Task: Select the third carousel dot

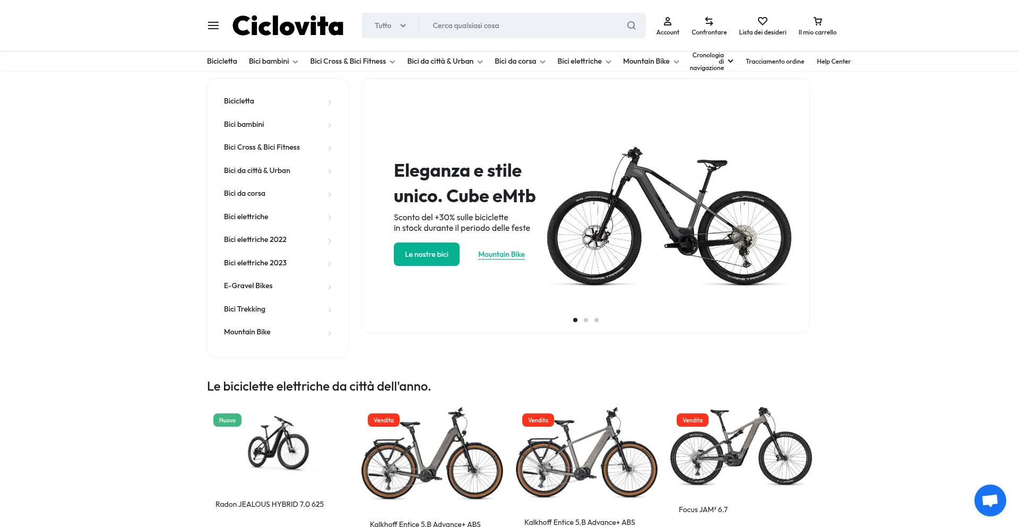Action: point(597,320)
